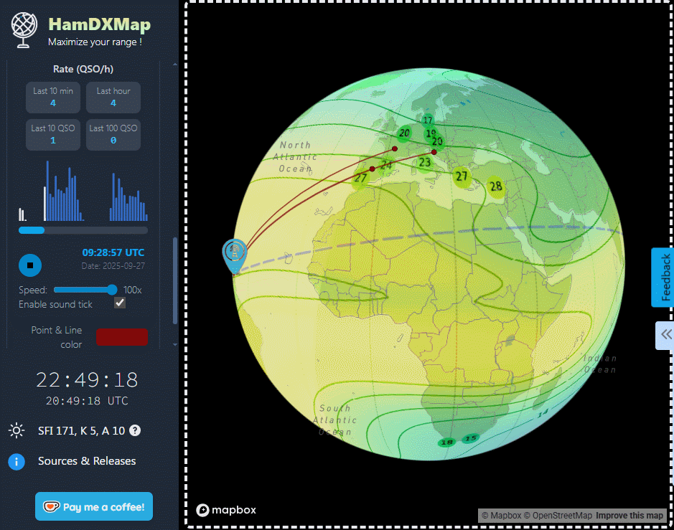
Task: Click the HamDXMap globe logo
Action: 23,30
